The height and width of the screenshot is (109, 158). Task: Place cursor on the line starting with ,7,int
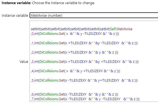(85, 99)
